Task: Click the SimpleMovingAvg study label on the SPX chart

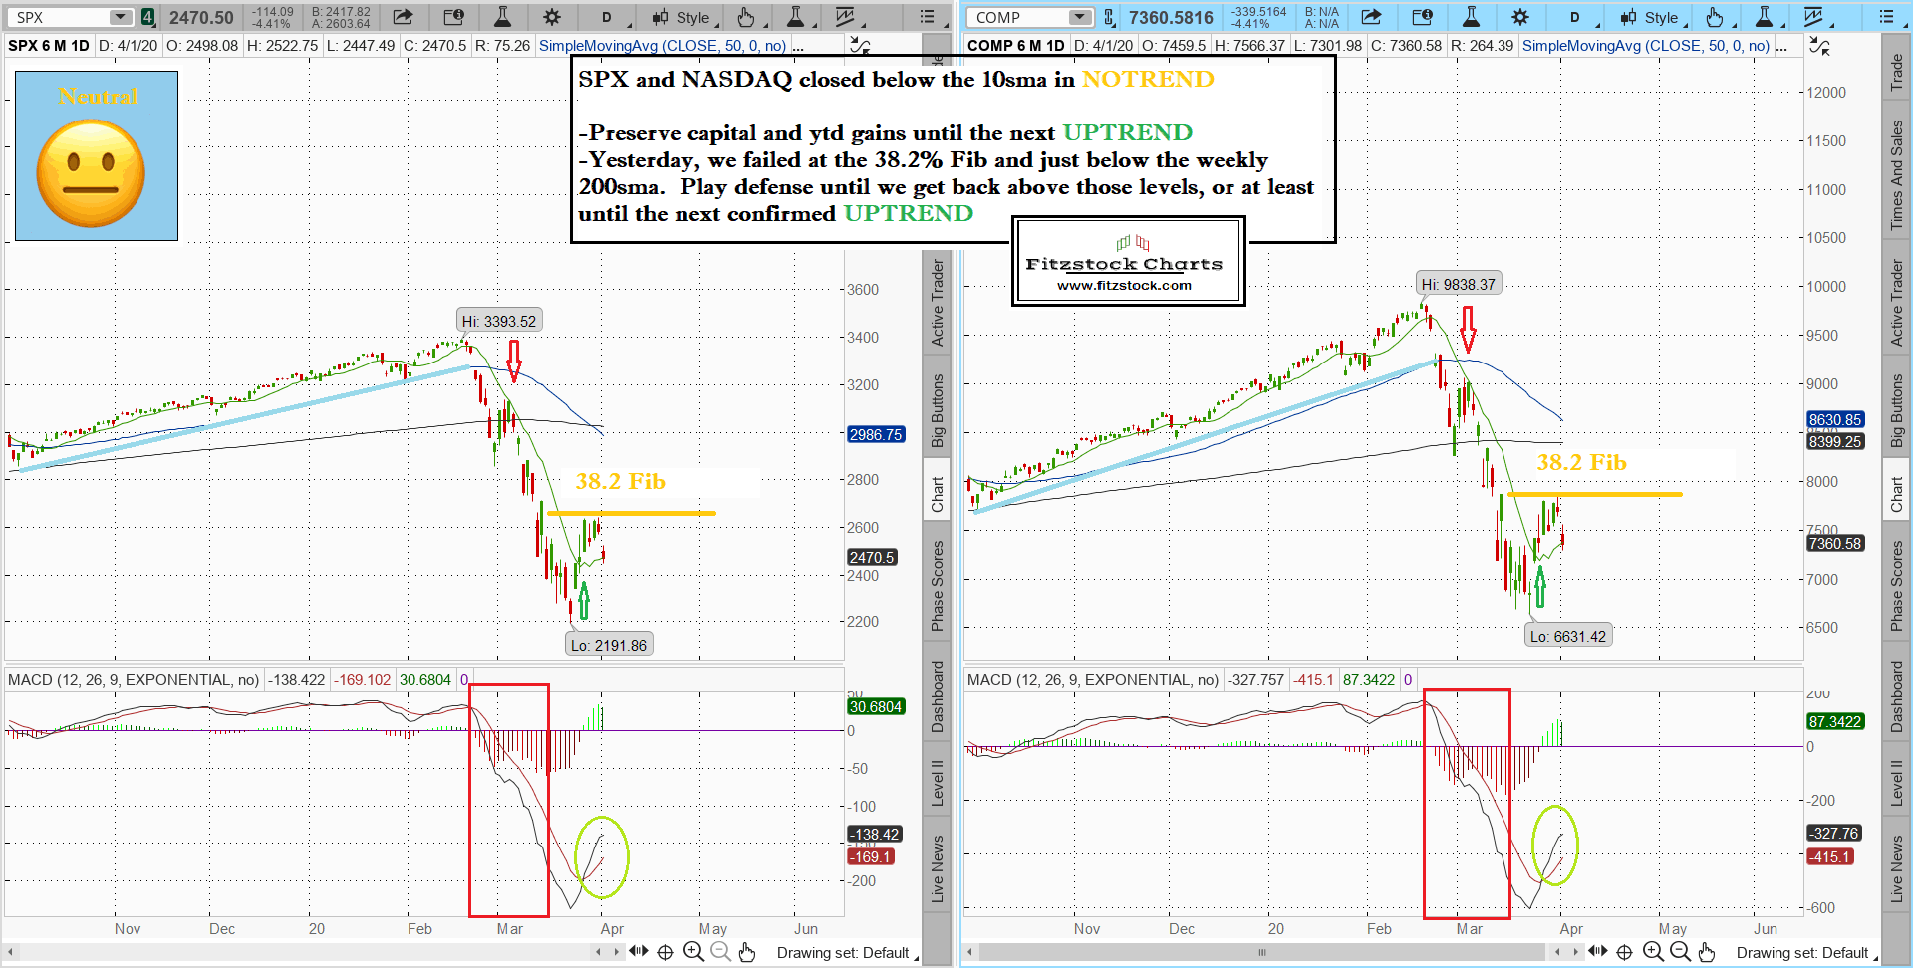Action: pos(662,46)
